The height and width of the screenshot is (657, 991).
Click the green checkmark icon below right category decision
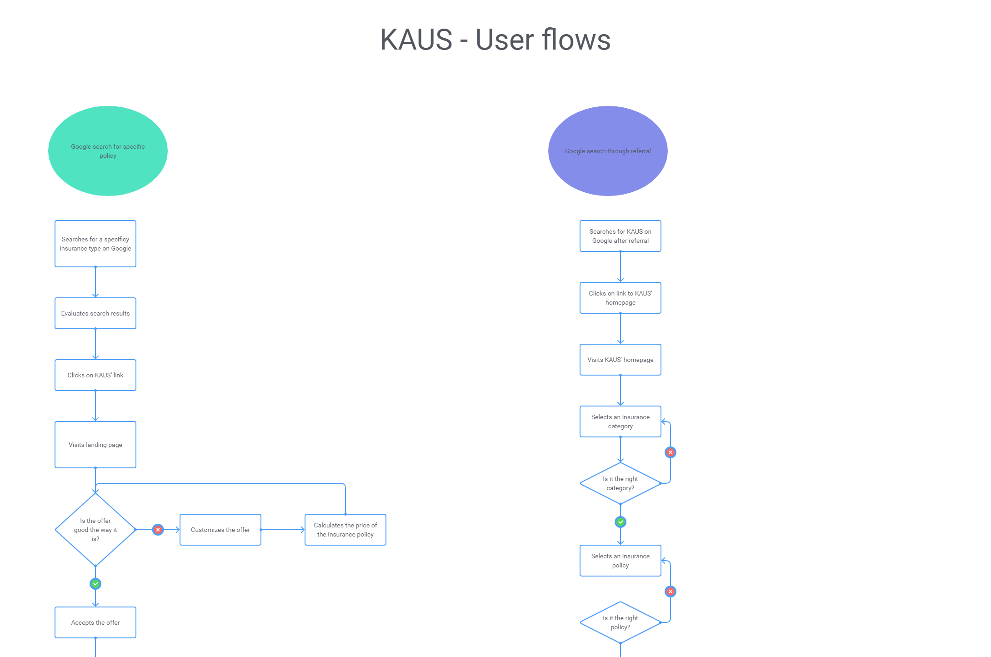click(x=620, y=522)
